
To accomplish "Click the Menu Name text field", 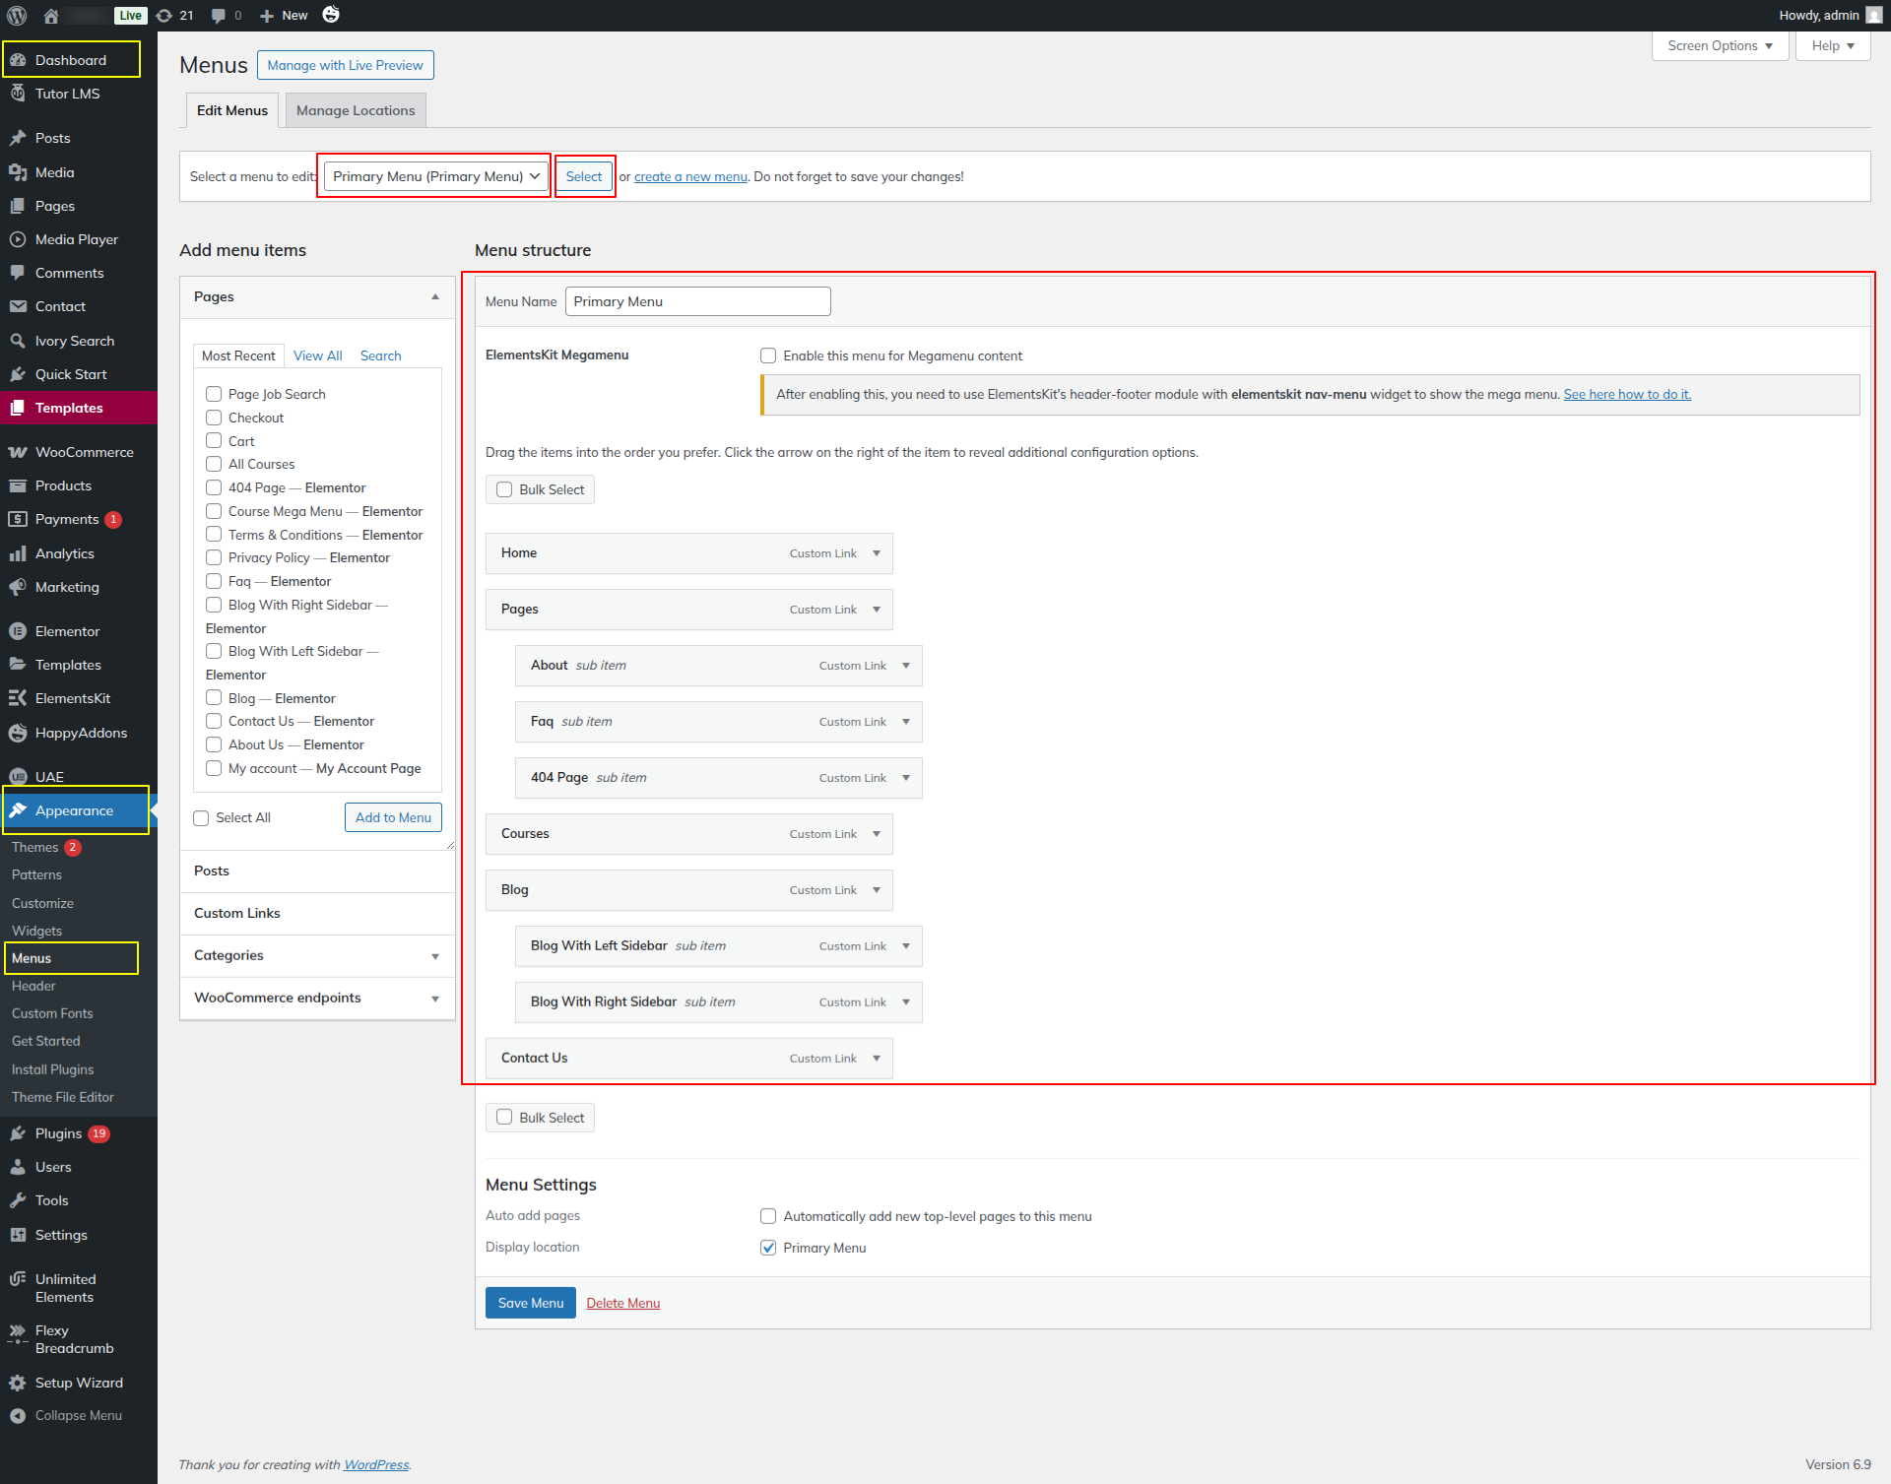I will coord(697,301).
